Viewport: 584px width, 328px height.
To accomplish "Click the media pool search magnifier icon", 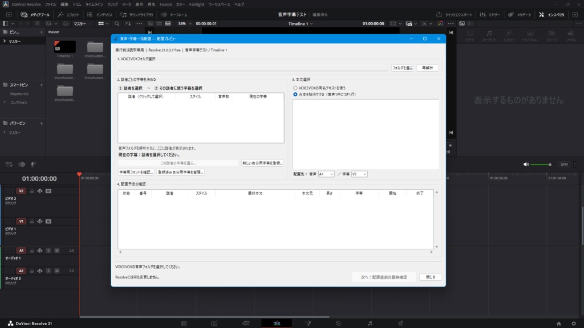I will coord(117,23).
